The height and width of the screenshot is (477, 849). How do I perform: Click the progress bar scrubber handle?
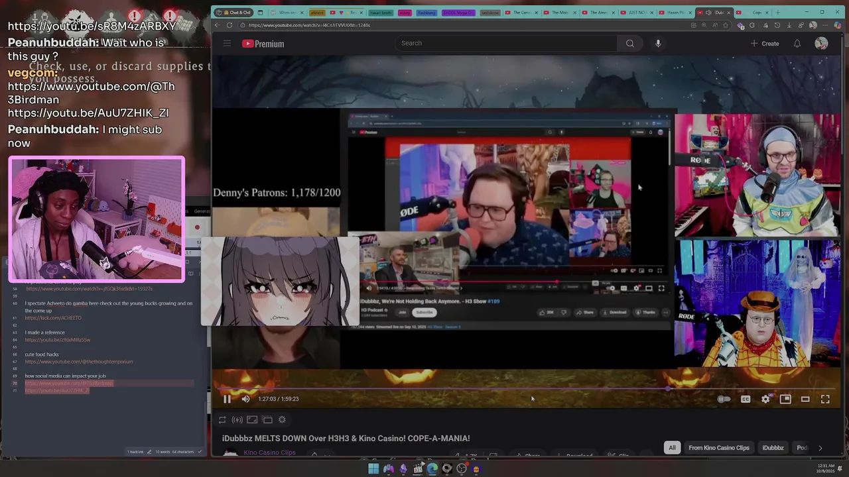(x=668, y=389)
